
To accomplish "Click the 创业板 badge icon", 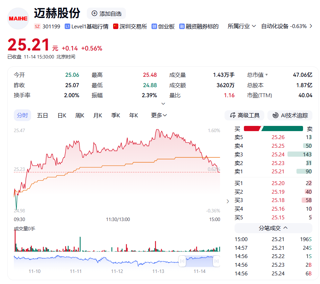I will [154, 26].
